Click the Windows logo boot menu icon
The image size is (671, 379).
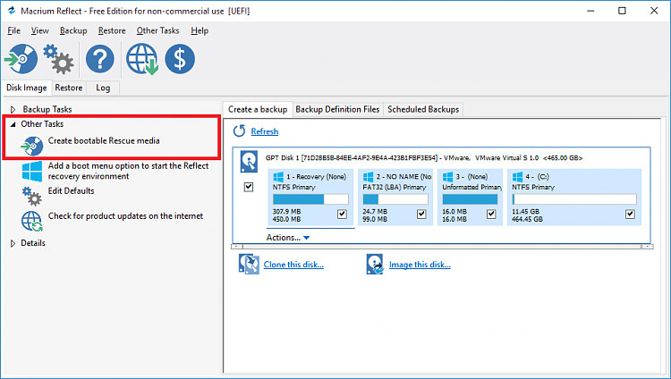[x=32, y=171]
